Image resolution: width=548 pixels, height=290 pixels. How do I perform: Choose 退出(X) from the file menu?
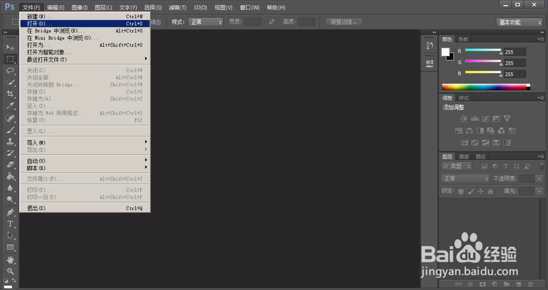tap(84, 208)
